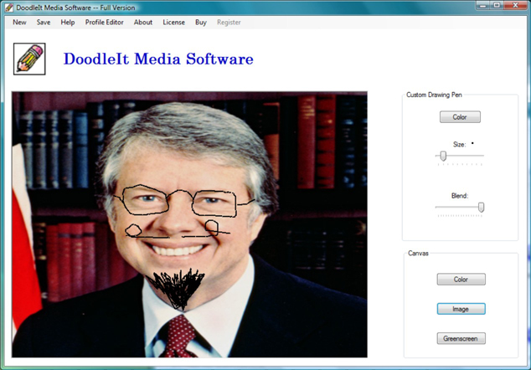Click the Custom Drawing Pen group label

tap(434, 95)
